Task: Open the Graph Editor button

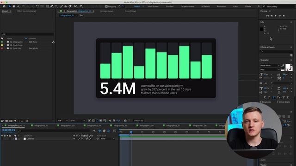Action: coord(114,131)
